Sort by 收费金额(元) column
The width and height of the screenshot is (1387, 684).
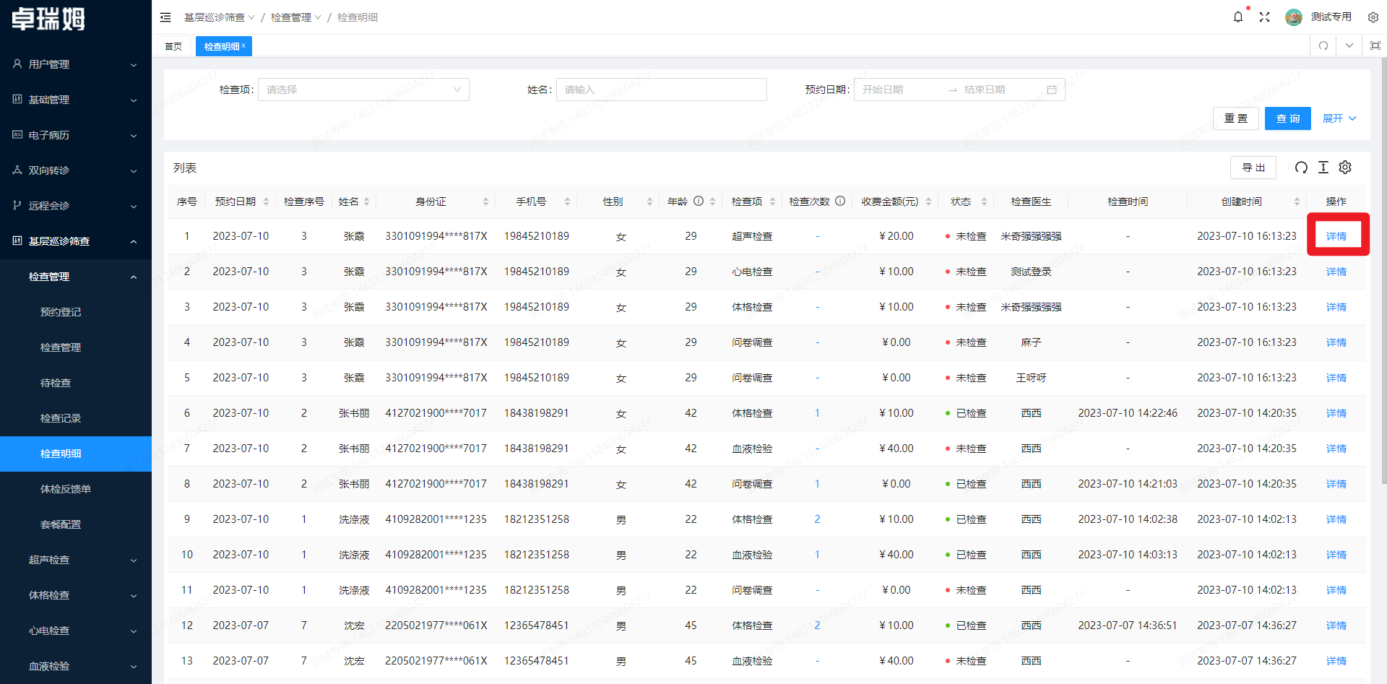(928, 202)
